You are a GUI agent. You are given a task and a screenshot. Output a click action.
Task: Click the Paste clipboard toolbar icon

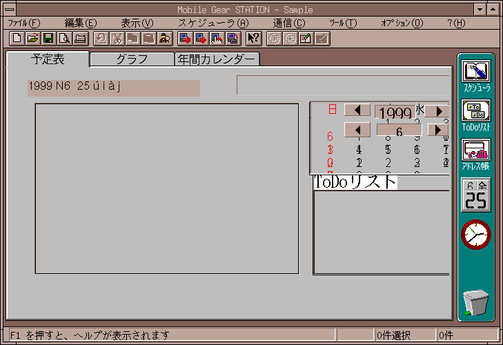(149, 39)
